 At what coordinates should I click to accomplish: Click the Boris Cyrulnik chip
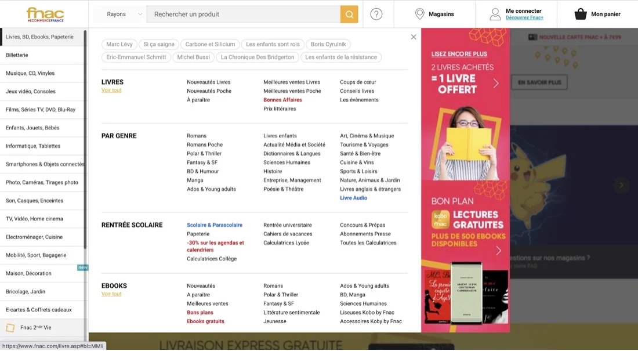328,45
